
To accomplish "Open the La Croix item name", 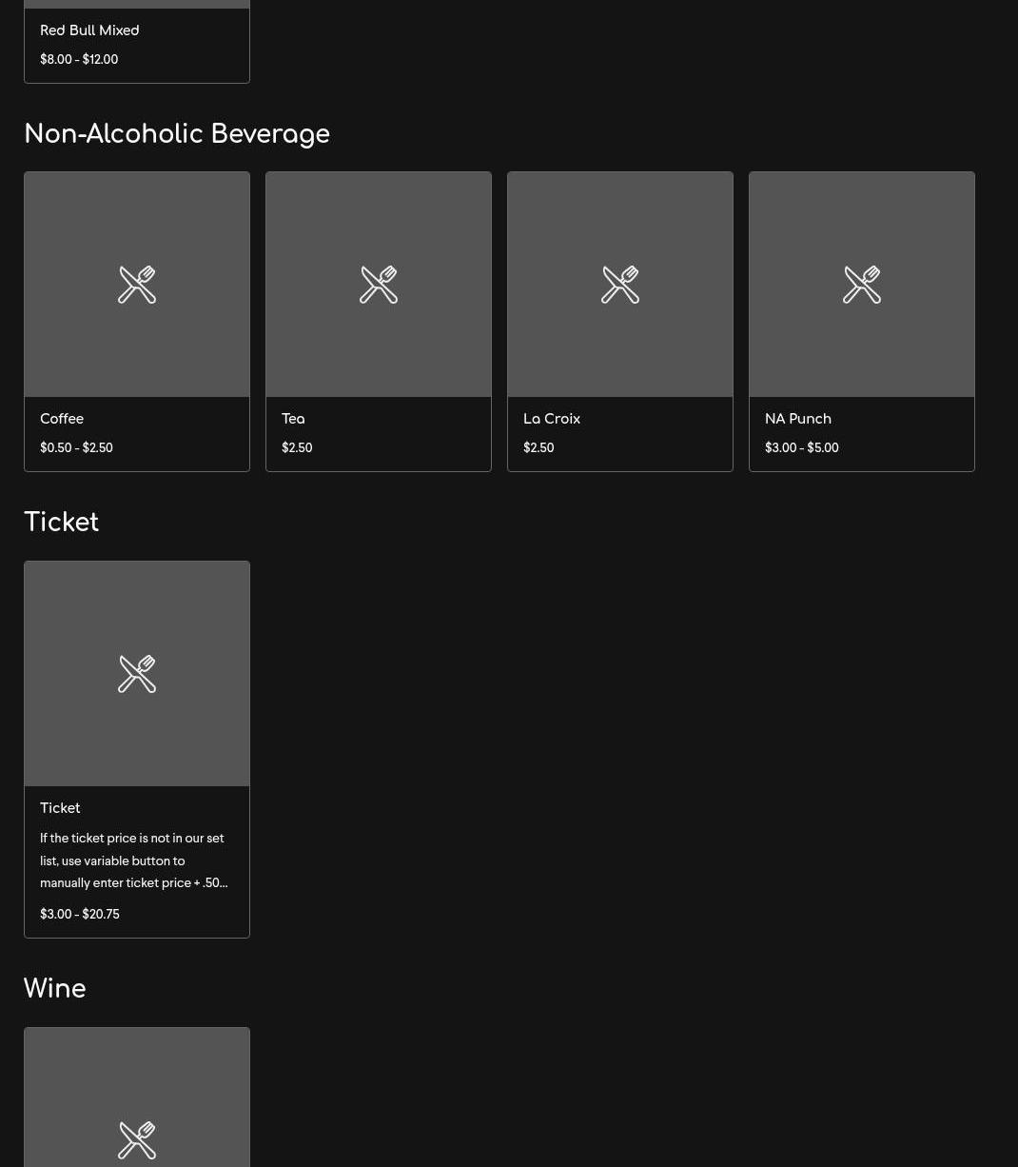I will click(x=552, y=419).
